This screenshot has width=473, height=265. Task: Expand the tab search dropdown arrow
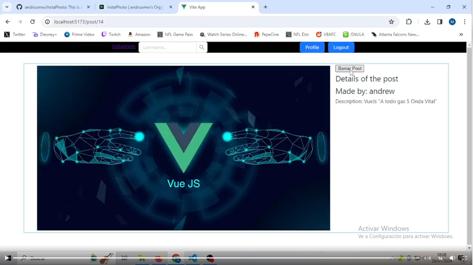click(x=7, y=7)
